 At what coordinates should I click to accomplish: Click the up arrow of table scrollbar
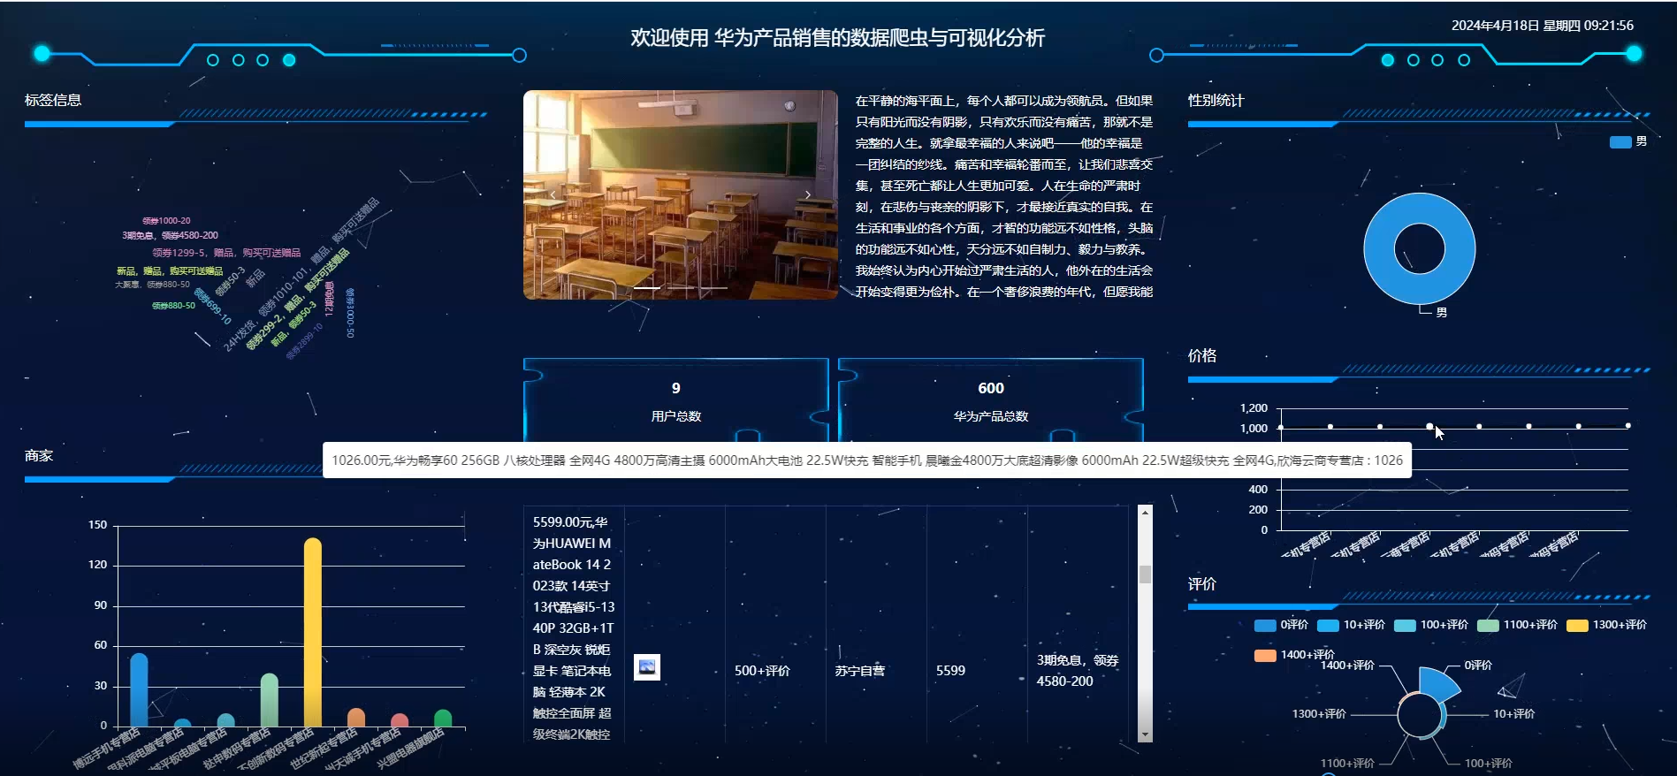(1145, 513)
